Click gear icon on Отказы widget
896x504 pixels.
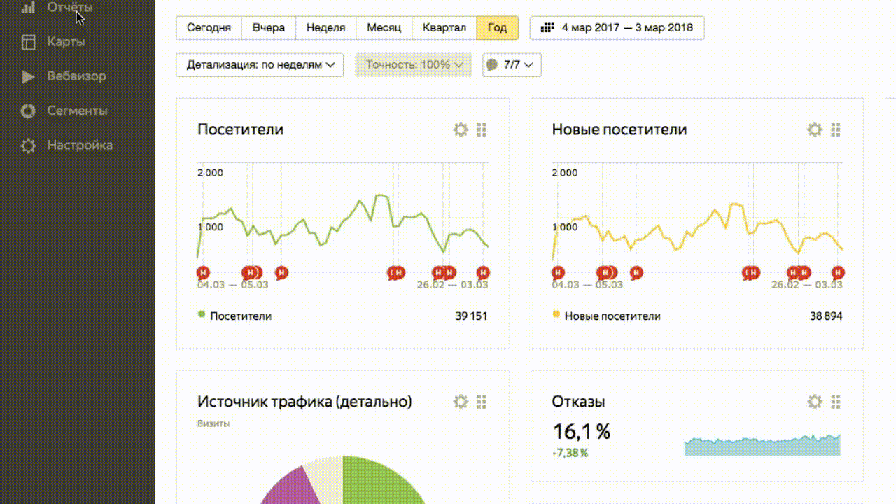pyautogui.click(x=815, y=402)
